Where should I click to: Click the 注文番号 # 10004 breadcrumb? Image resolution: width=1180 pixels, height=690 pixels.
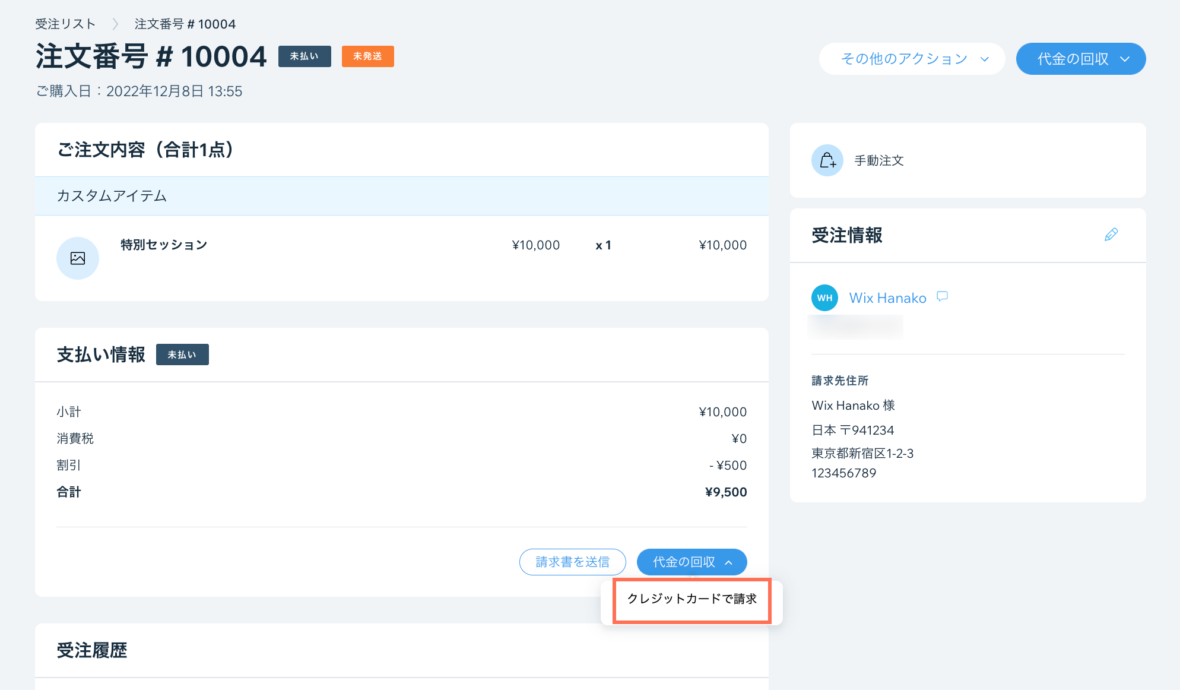(185, 24)
